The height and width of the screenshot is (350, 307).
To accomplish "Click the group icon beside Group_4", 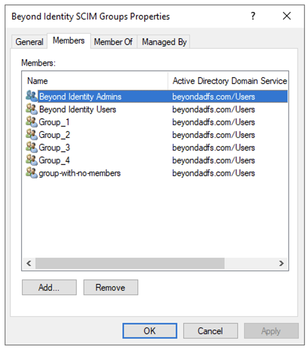I will click(31, 160).
